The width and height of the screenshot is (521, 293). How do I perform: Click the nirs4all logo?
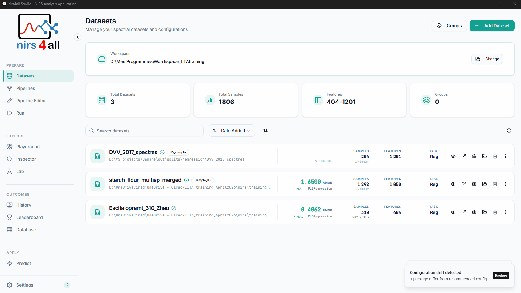[39, 32]
